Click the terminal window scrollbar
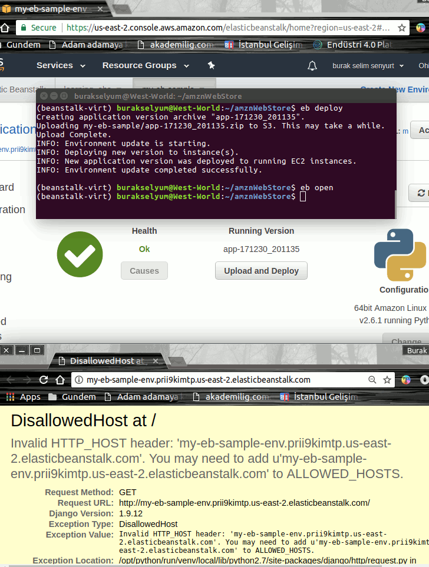The image size is (429, 567). pos(395,204)
